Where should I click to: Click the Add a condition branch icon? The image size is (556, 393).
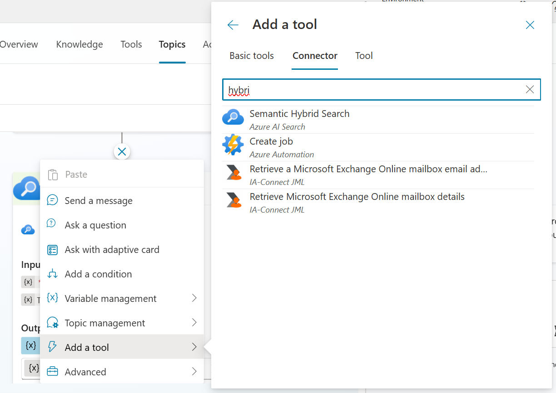(53, 274)
